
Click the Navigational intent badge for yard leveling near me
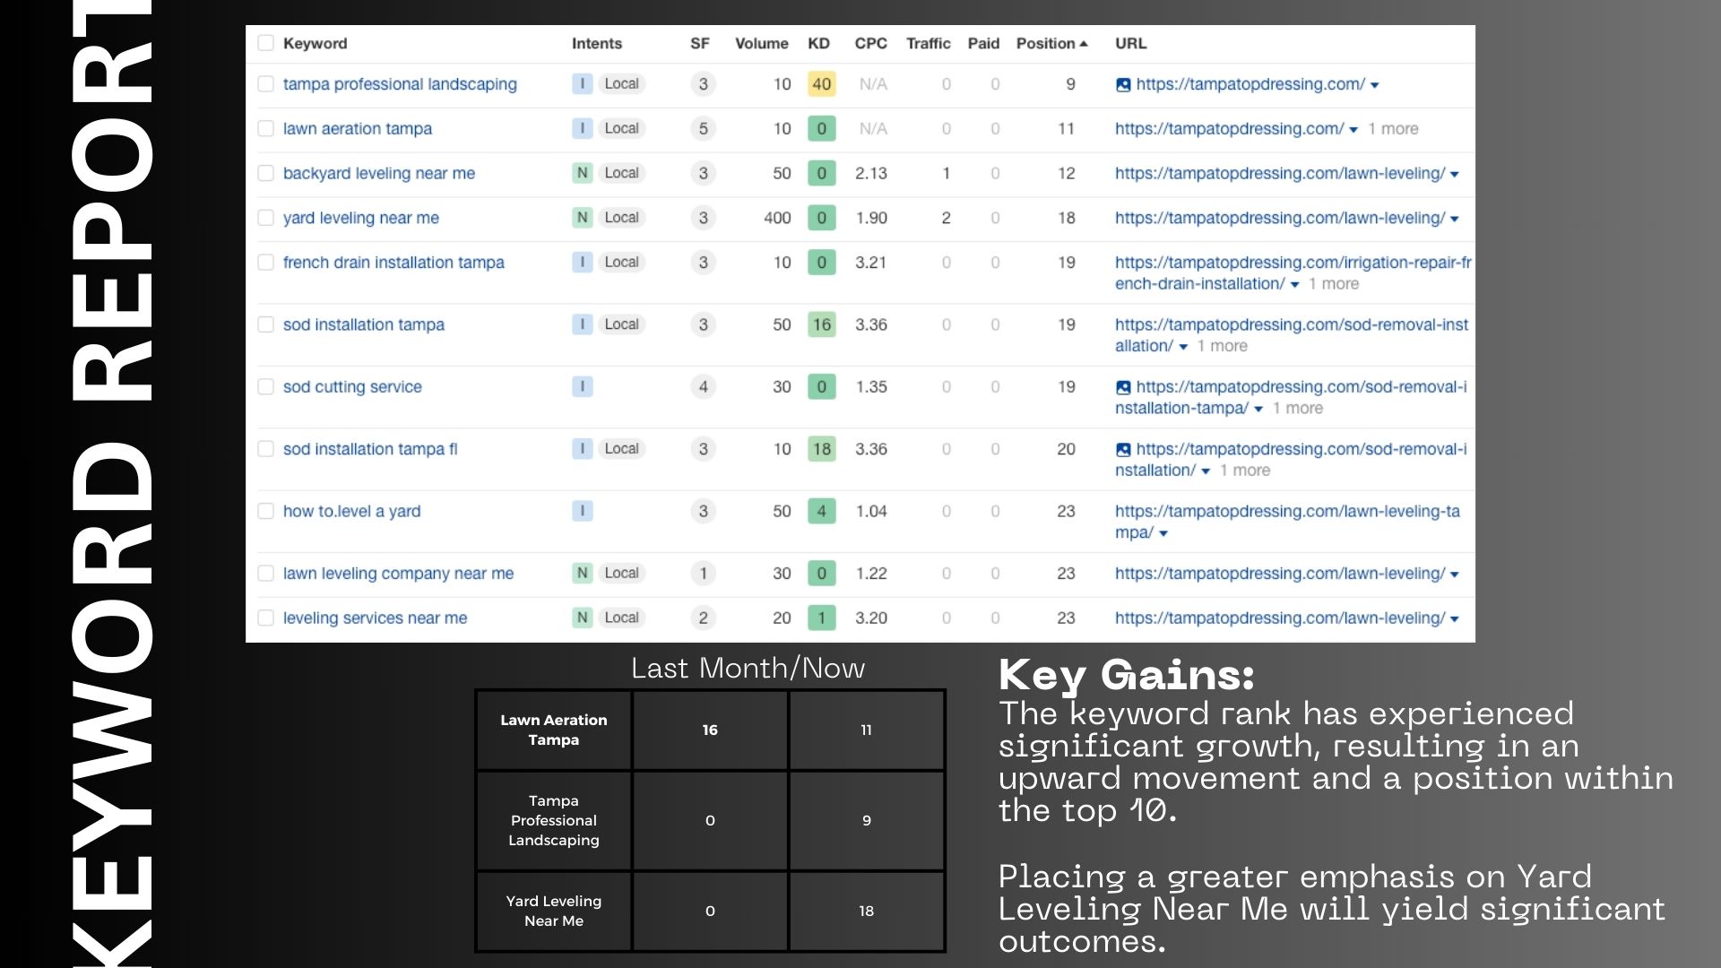(583, 217)
